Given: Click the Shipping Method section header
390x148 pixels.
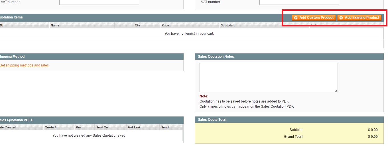Looking at the screenshot, I should click(12, 57).
